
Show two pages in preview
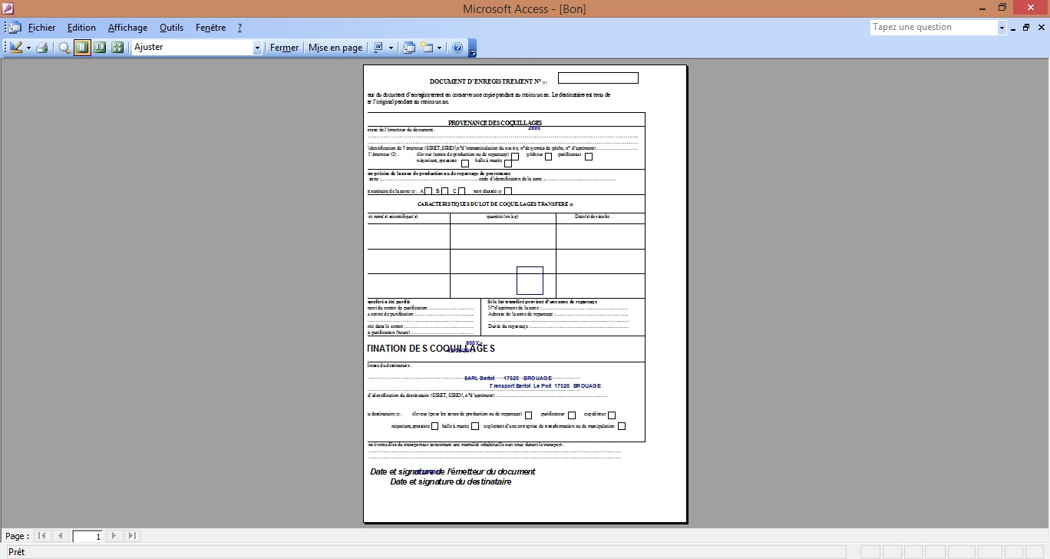pyautogui.click(x=100, y=48)
